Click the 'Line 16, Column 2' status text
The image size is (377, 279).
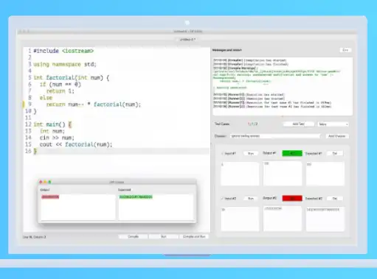tap(34, 237)
